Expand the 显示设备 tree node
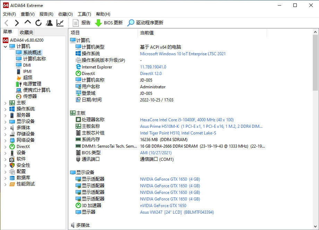Viewport: 319px width, 230px height. [5, 122]
